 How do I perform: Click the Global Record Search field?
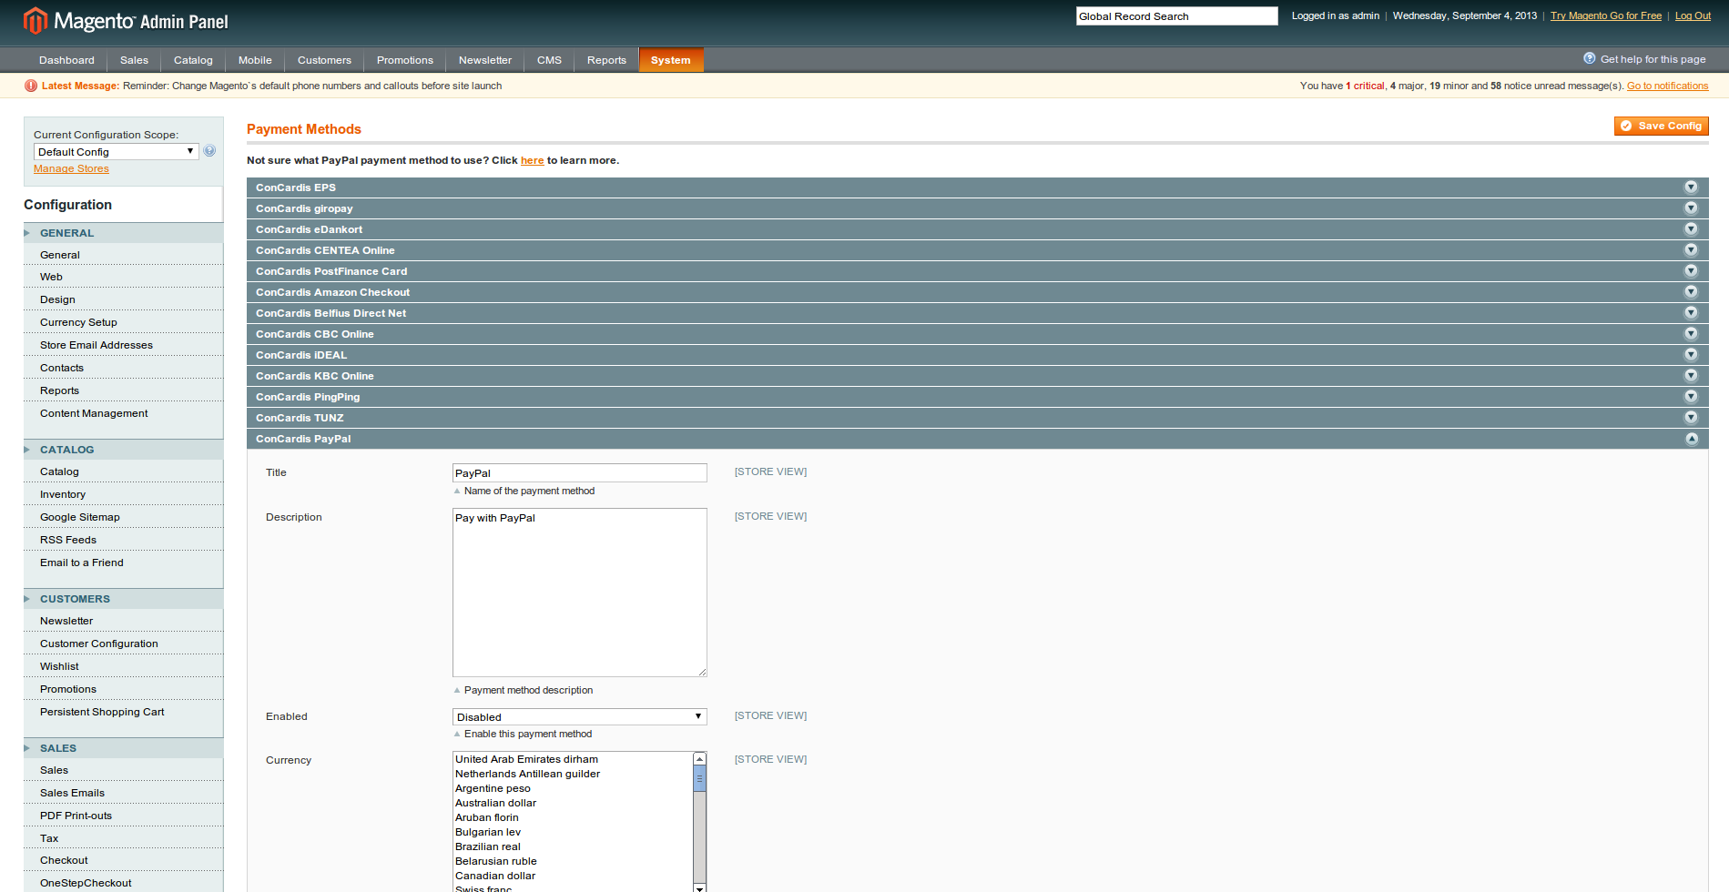1176,16
